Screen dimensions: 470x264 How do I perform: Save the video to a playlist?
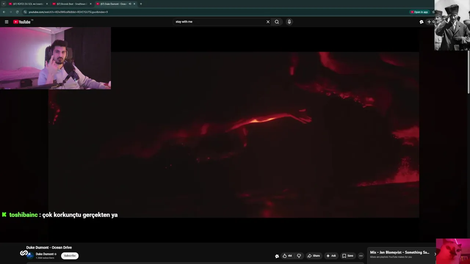point(348,256)
